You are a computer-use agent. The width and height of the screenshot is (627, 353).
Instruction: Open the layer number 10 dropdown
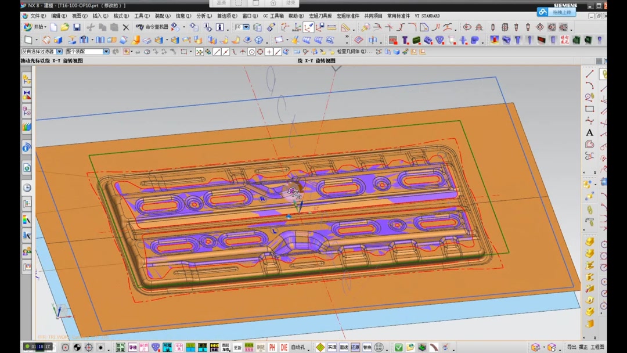(246, 27)
